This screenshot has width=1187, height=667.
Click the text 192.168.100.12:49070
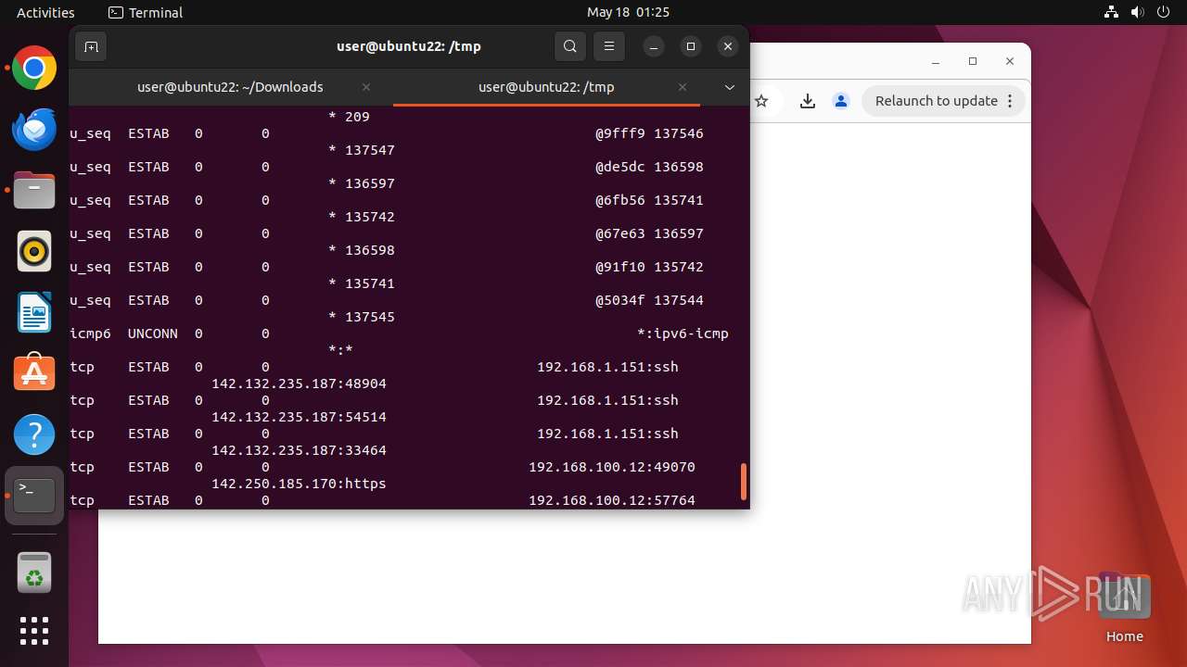(x=612, y=467)
